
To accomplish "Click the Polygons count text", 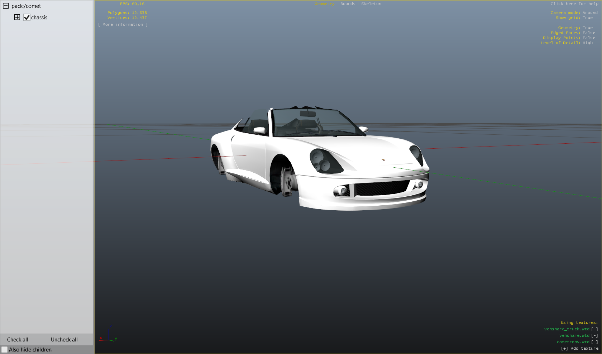I will click(127, 13).
